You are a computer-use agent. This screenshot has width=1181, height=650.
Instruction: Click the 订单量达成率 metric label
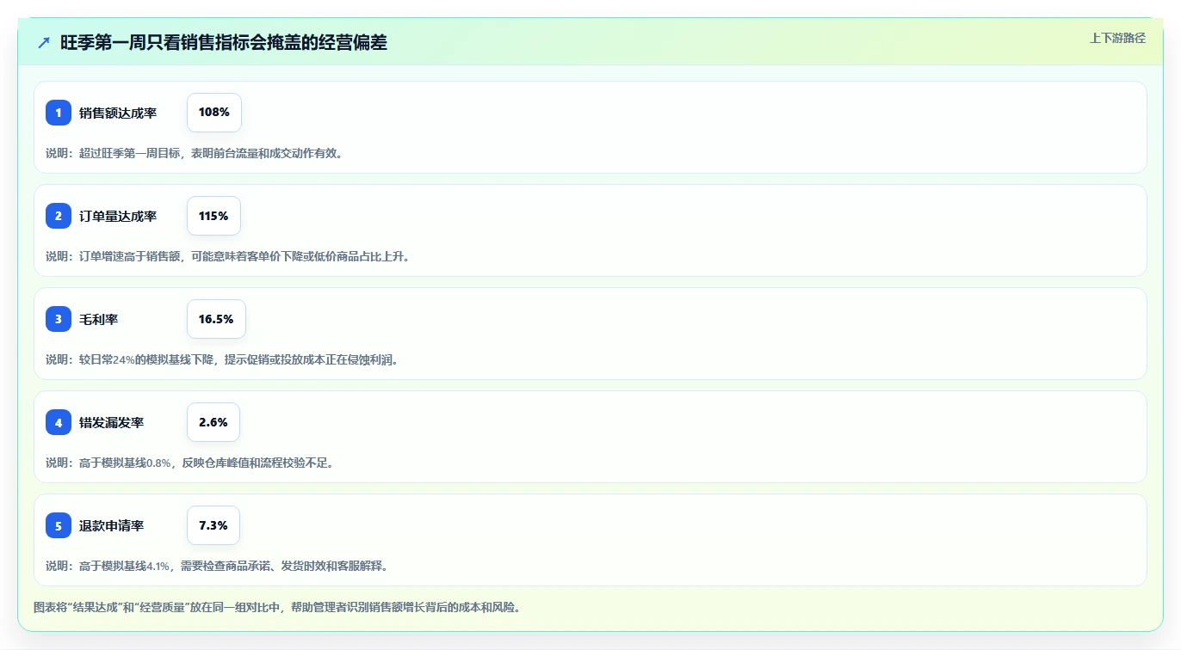coord(118,216)
